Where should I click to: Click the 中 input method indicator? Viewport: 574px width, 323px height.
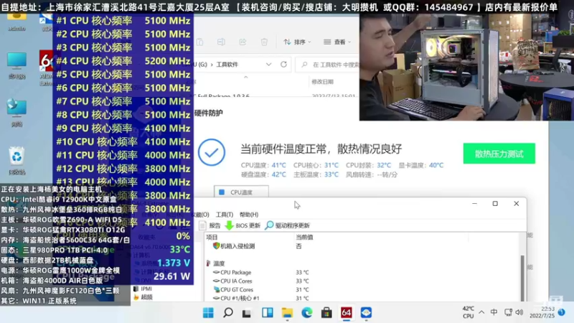point(494,312)
